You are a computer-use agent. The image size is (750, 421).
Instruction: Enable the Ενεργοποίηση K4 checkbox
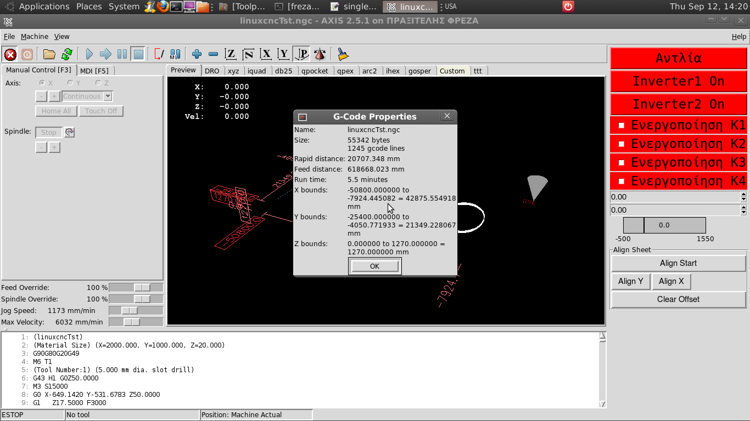click(622, 181)
